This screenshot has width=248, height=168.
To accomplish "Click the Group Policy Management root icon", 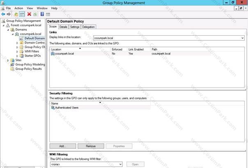I will coord(3,21).
